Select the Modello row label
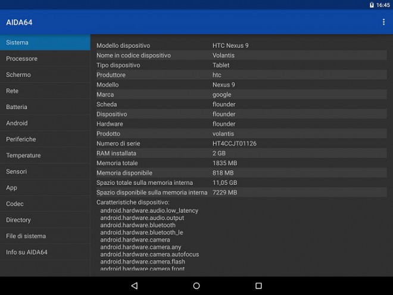 [x=108, y=85]
